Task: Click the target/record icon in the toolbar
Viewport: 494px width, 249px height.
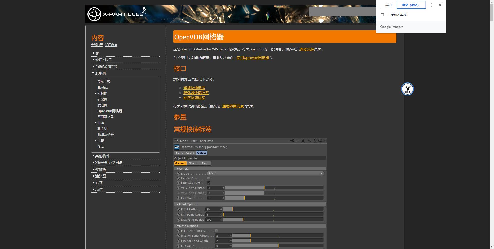Action: (x=320, y=141)
